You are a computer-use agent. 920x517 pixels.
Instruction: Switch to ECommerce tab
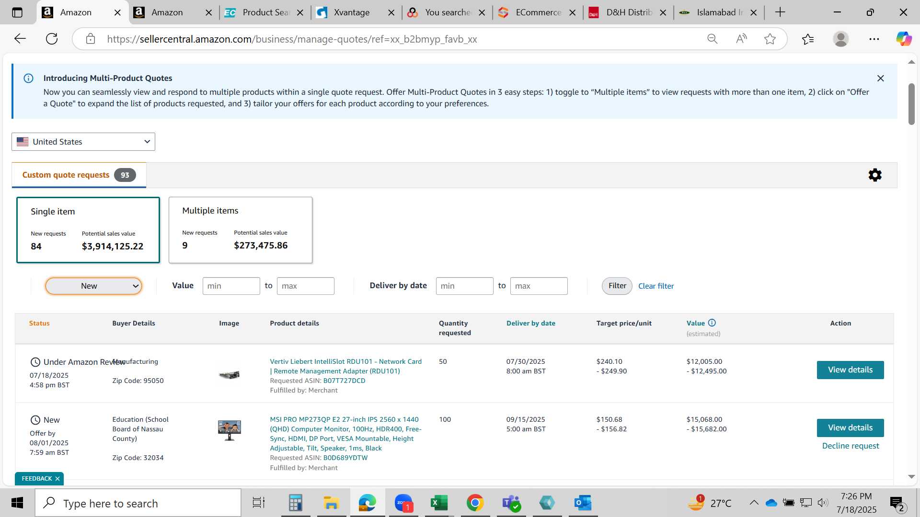click(538, 12)
